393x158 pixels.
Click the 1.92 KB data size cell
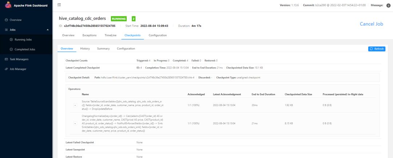[x=289, y=105]
